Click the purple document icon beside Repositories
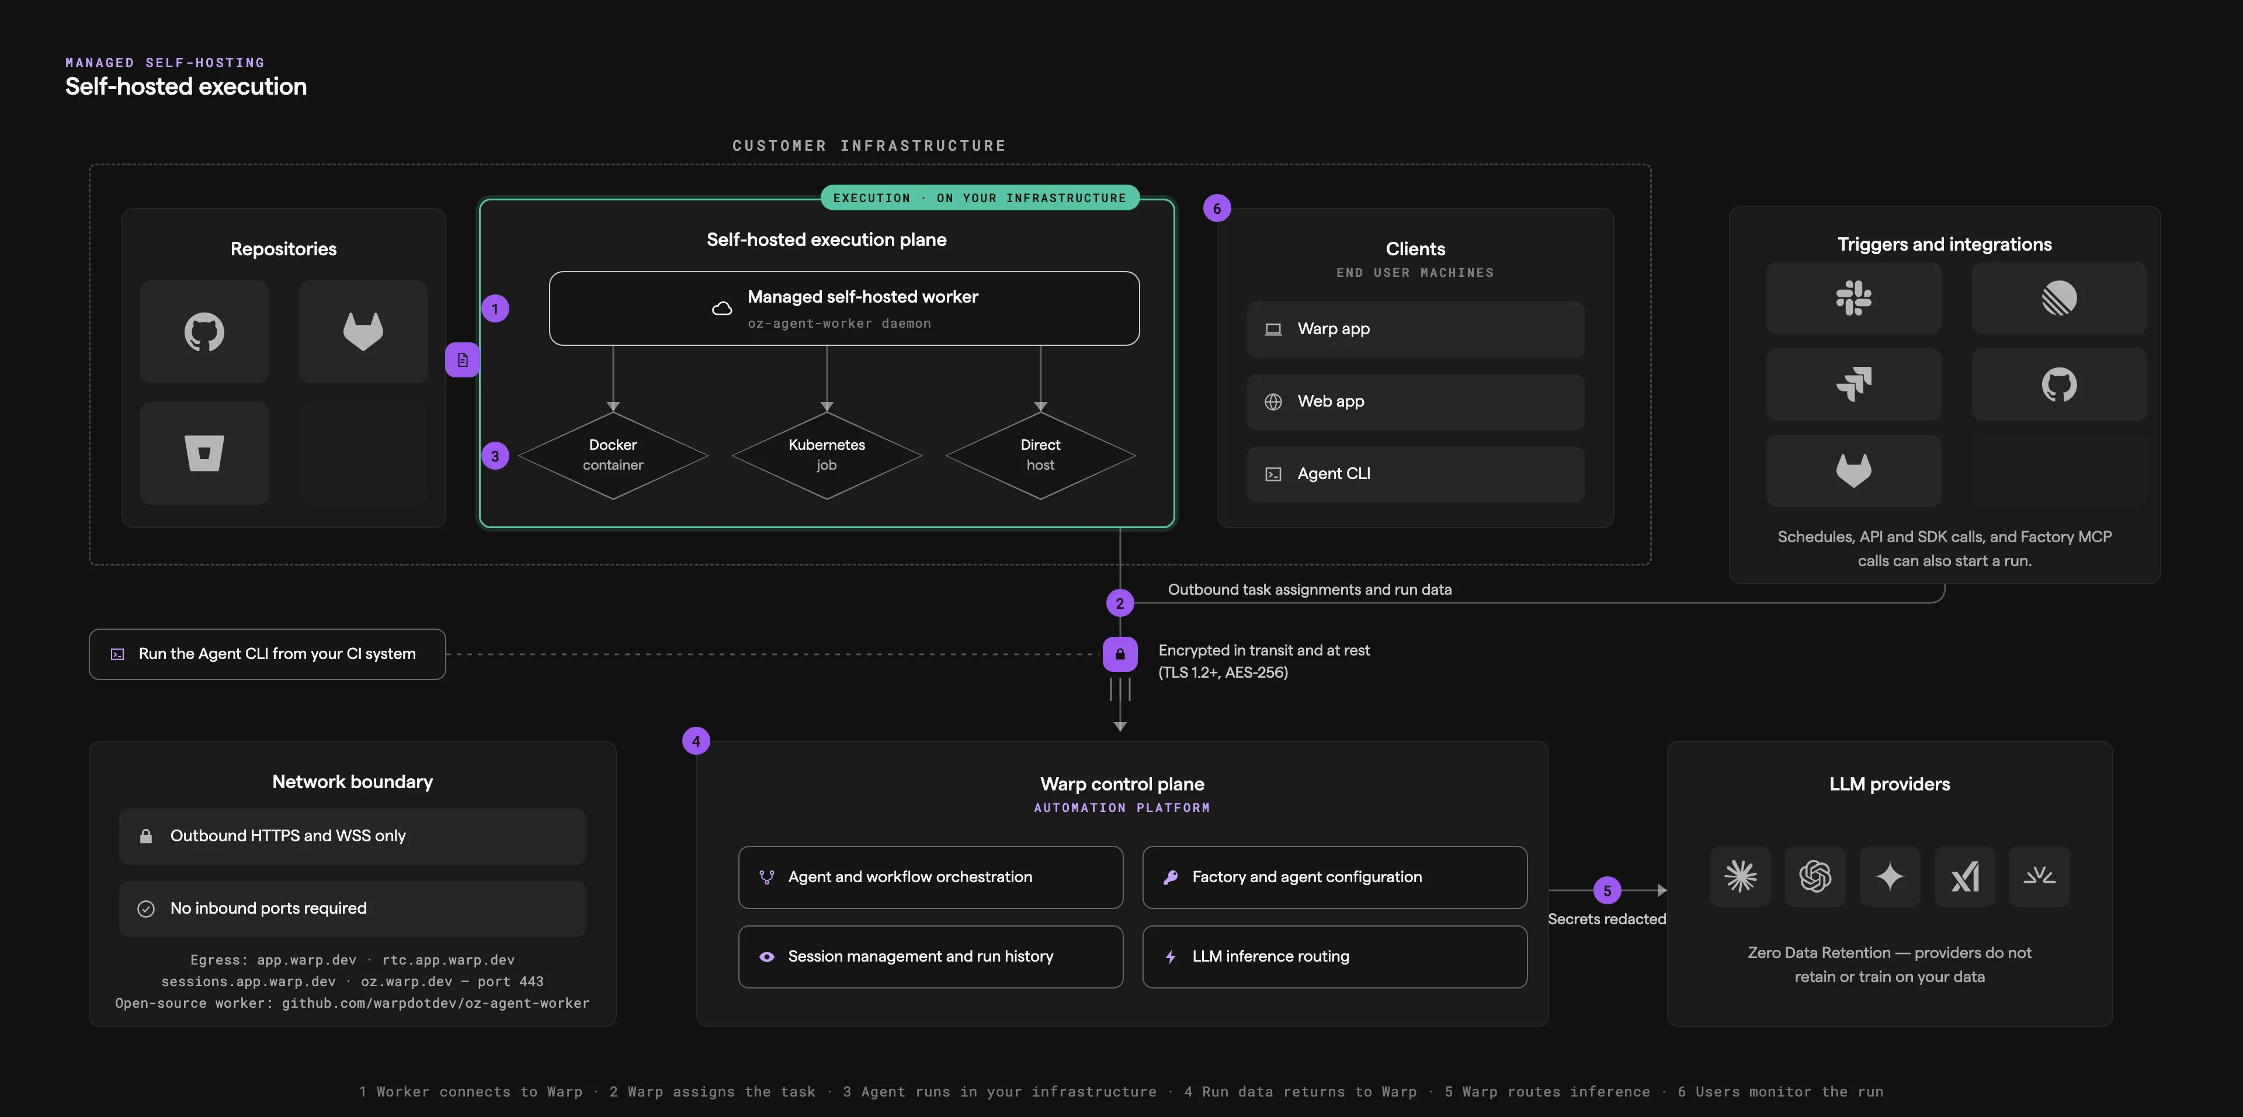The width and height of the screenshot is (2243, 1117). pyautogui.click(x=463, y=359)
